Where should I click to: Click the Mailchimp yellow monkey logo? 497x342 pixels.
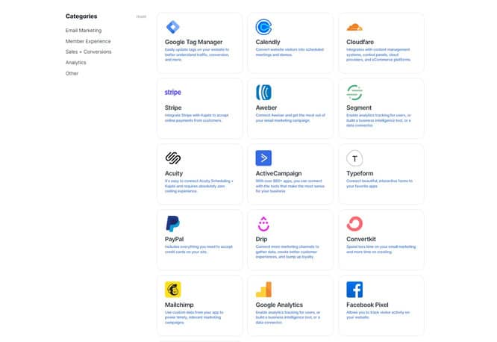click(173, 289)
